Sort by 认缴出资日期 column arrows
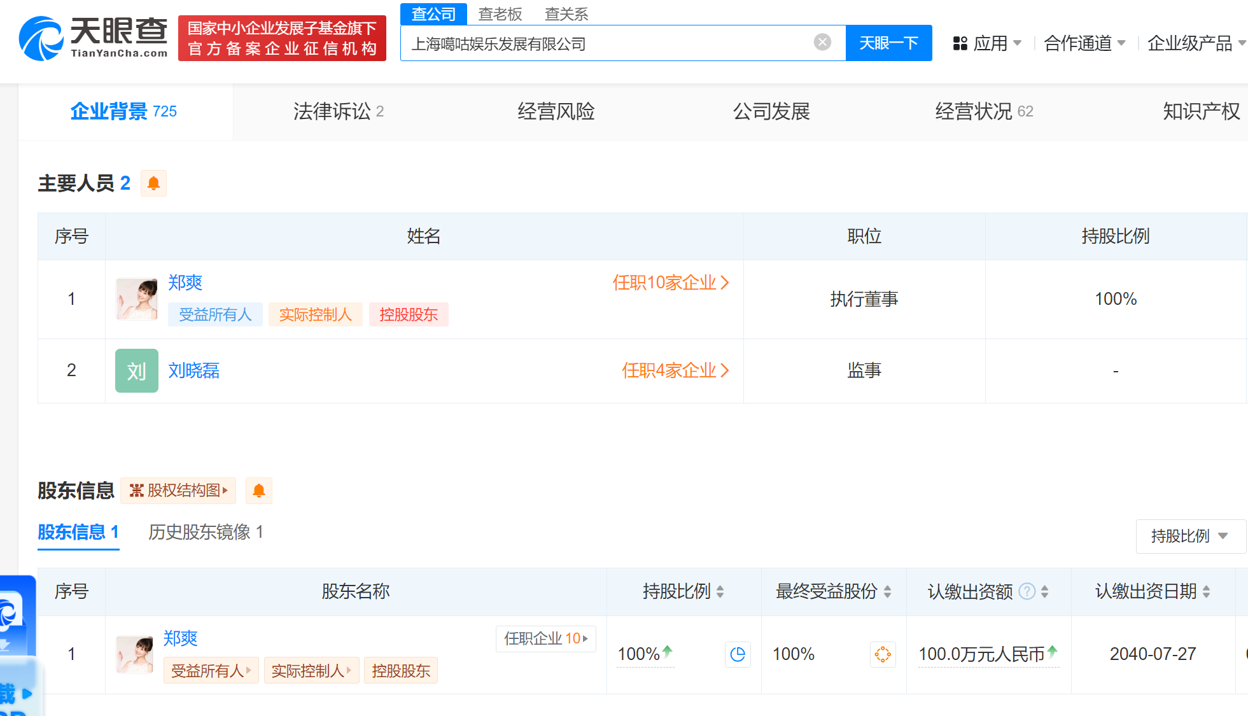Image resolution: width=1248 pixels, height=716 pixels. click(1206, 592)
